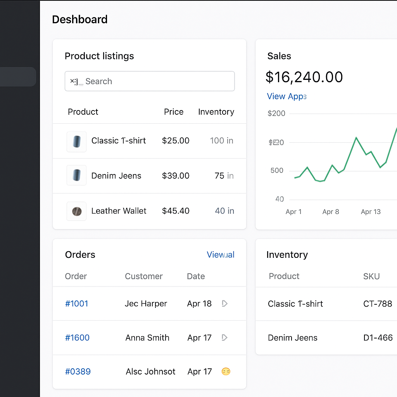
Task: Open the Leather Wallet product thumbnail
Action: point(76,211)
